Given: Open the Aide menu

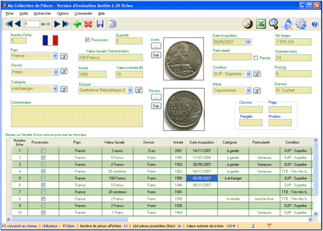Looking at the screenshot, I should 101,14.
